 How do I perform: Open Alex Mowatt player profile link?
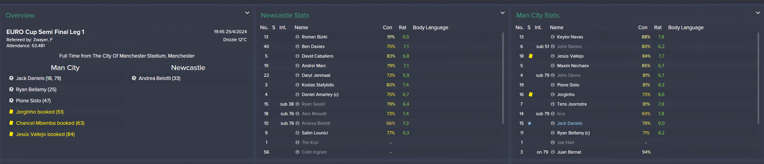(x=314, y=114)
